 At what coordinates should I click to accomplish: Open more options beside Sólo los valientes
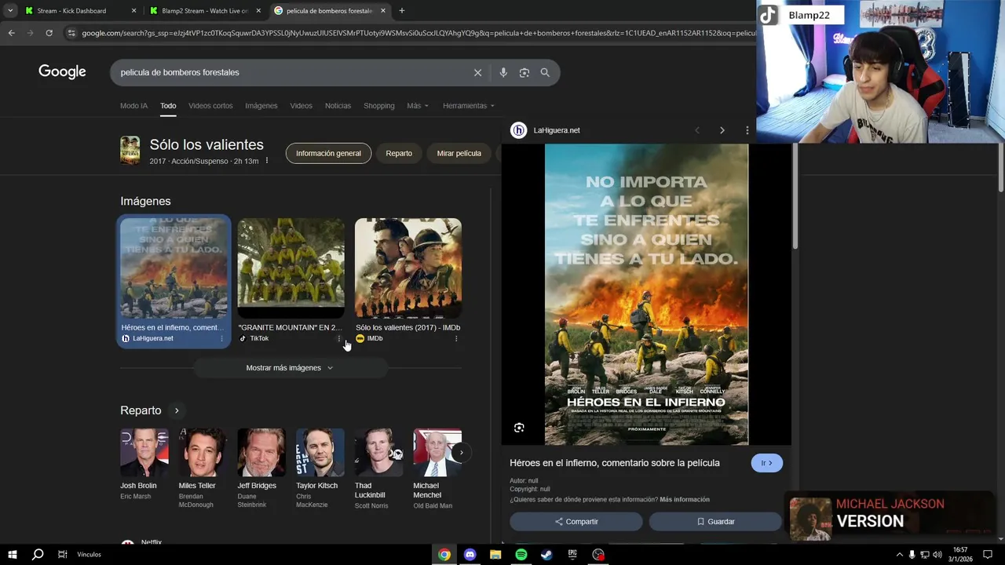266,161
